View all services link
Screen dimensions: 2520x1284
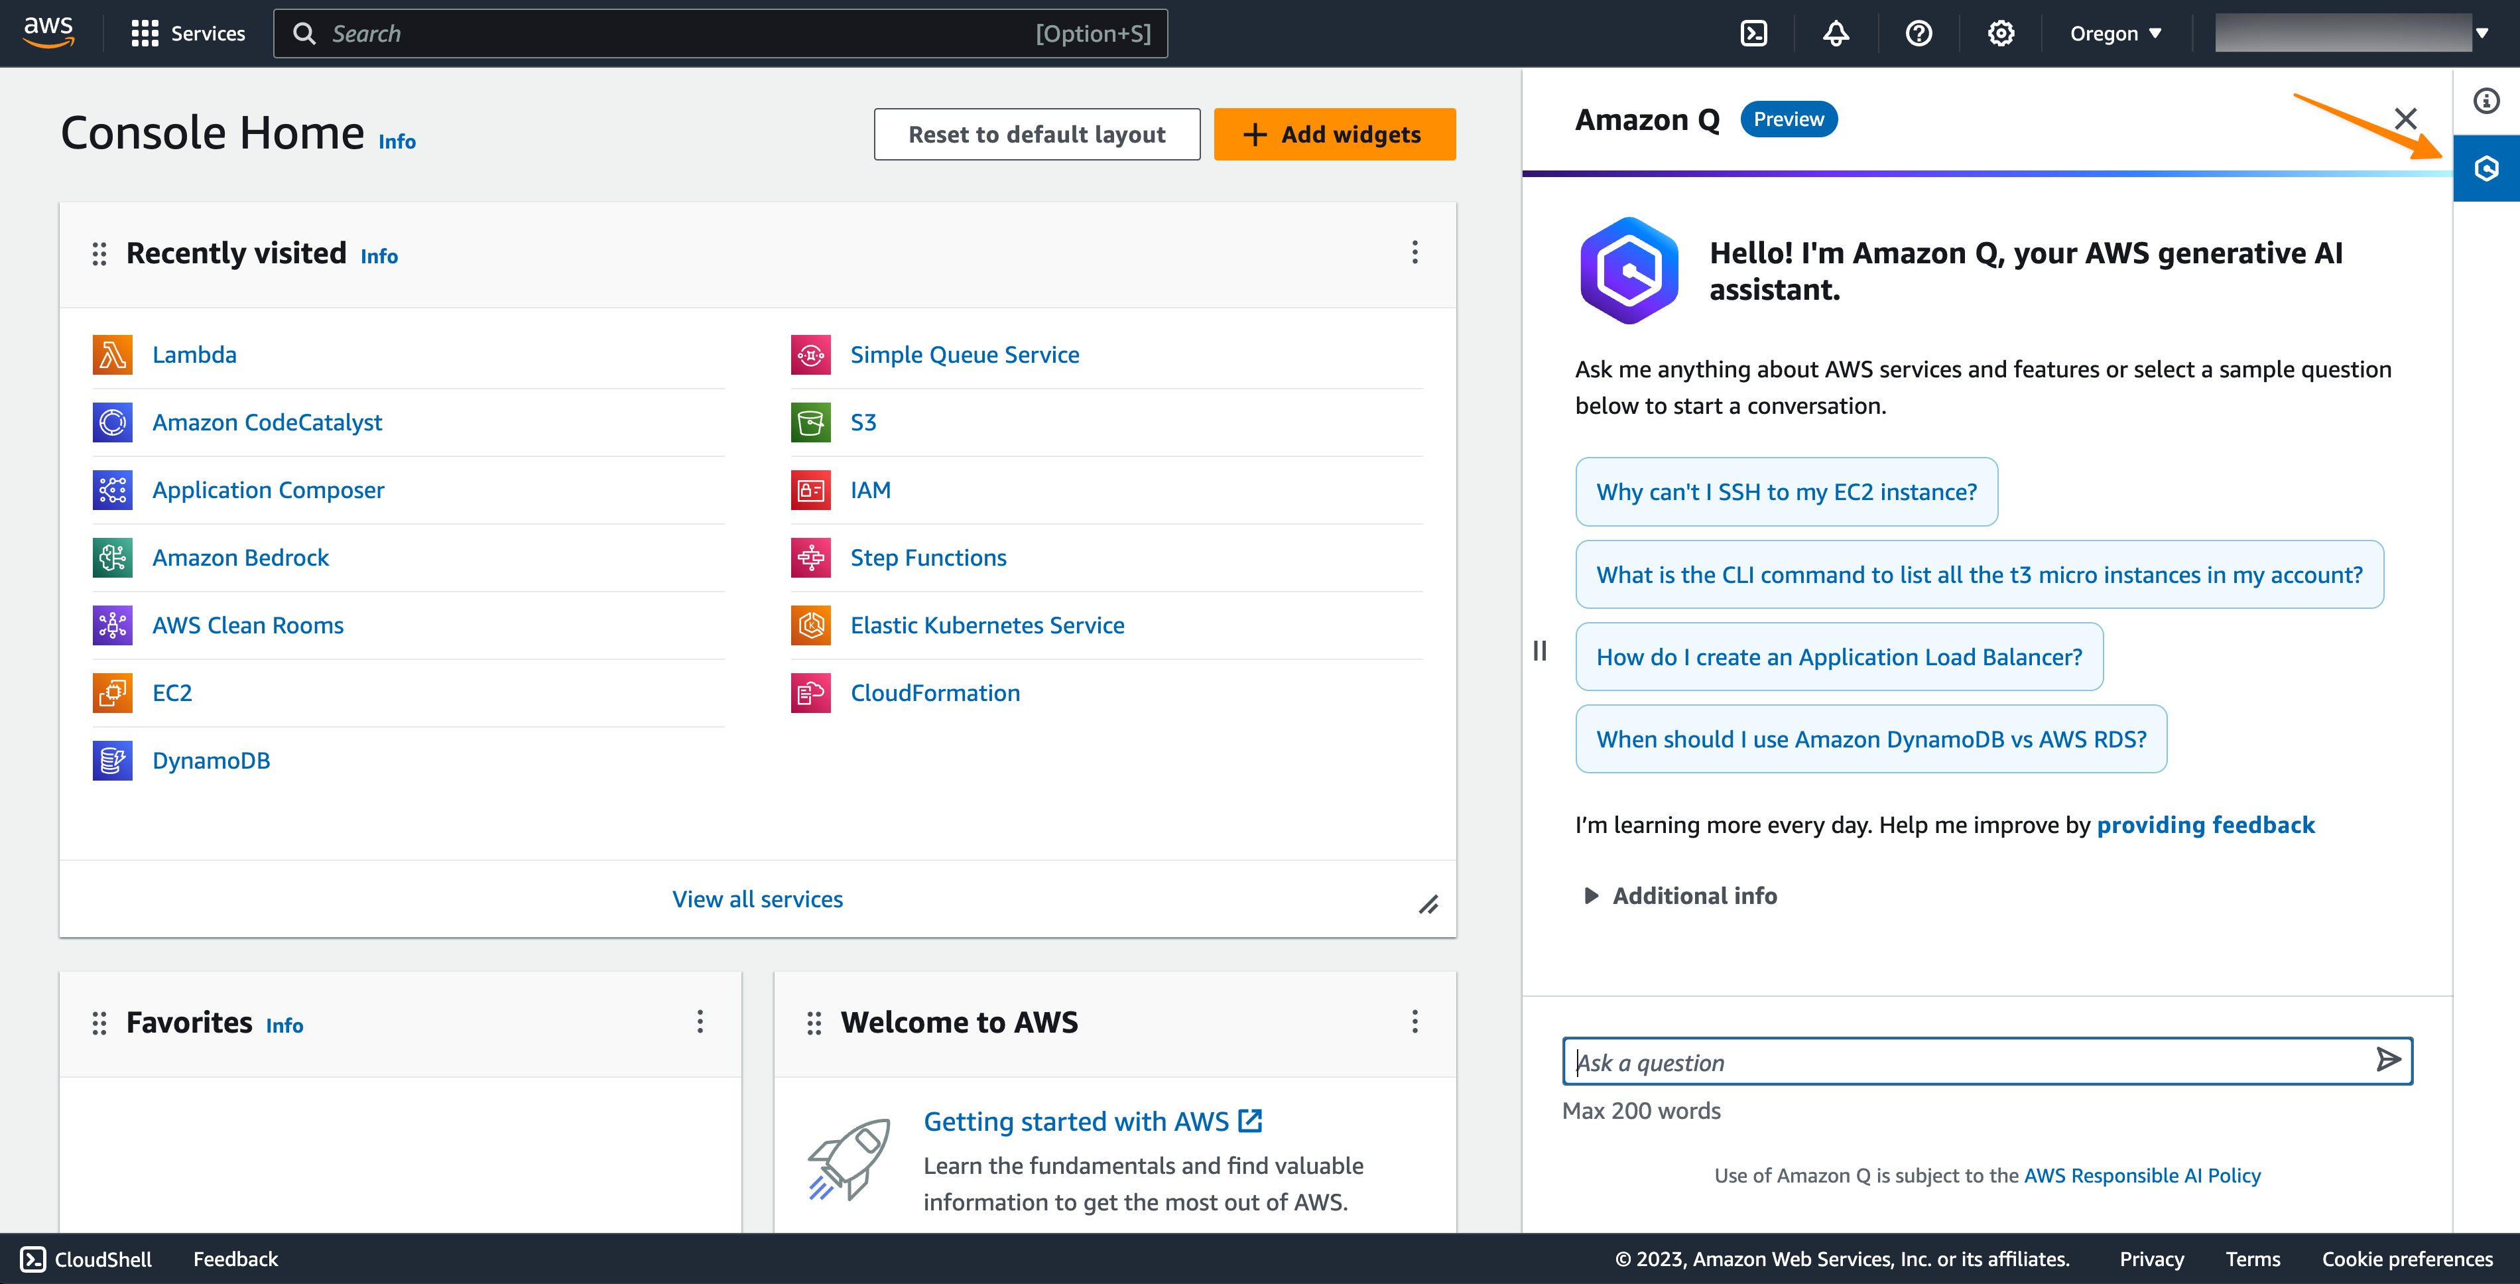(758, 897)
